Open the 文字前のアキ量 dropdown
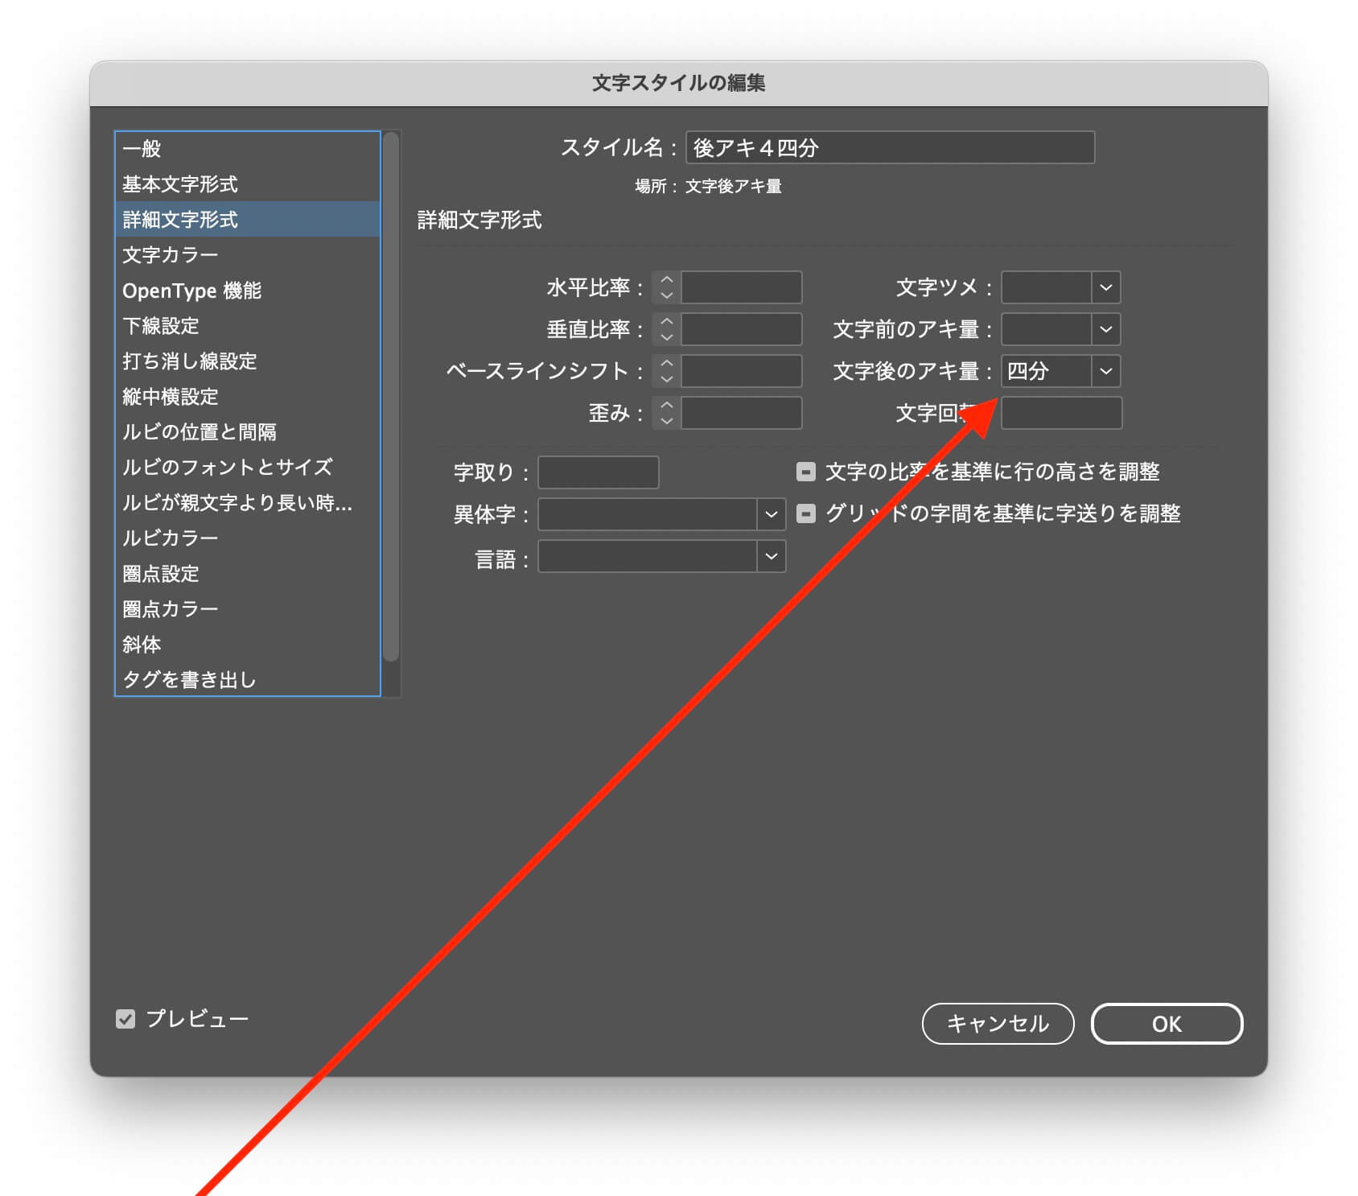 coord(1105,329)
